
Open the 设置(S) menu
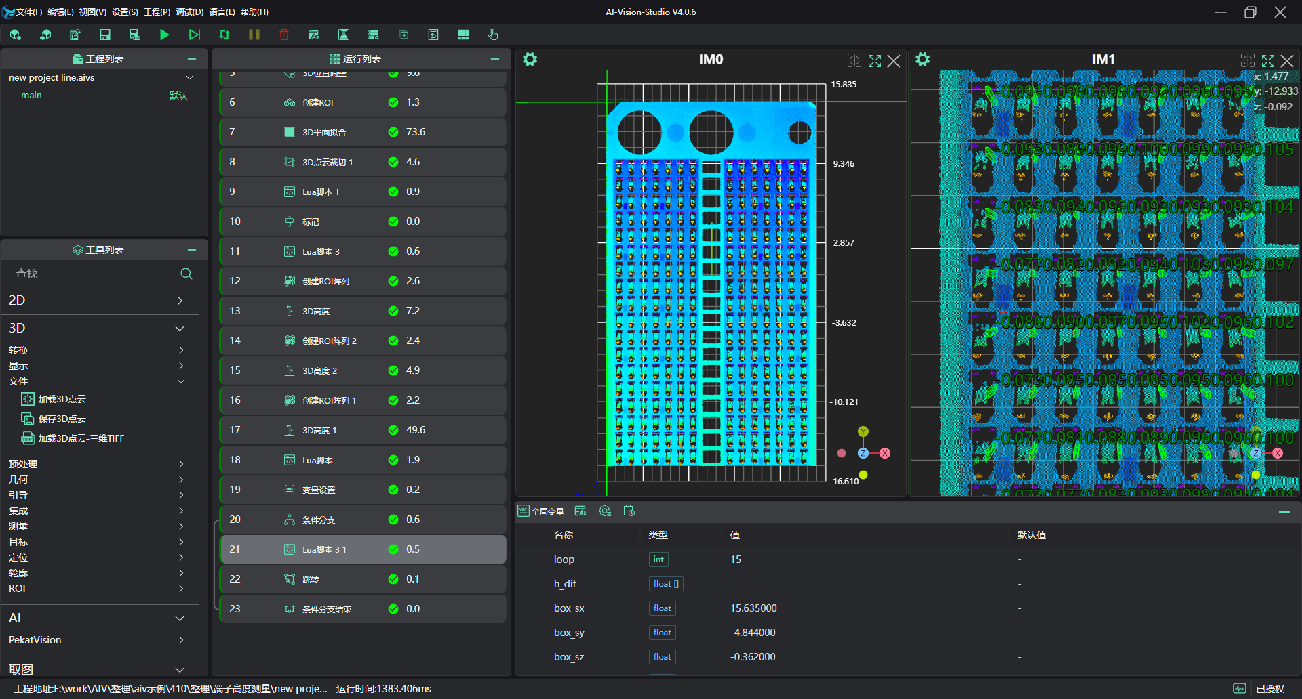(x=125, y=12)
